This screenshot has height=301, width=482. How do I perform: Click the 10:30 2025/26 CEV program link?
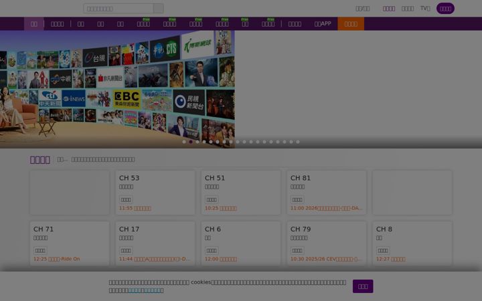tap(326, 259)
